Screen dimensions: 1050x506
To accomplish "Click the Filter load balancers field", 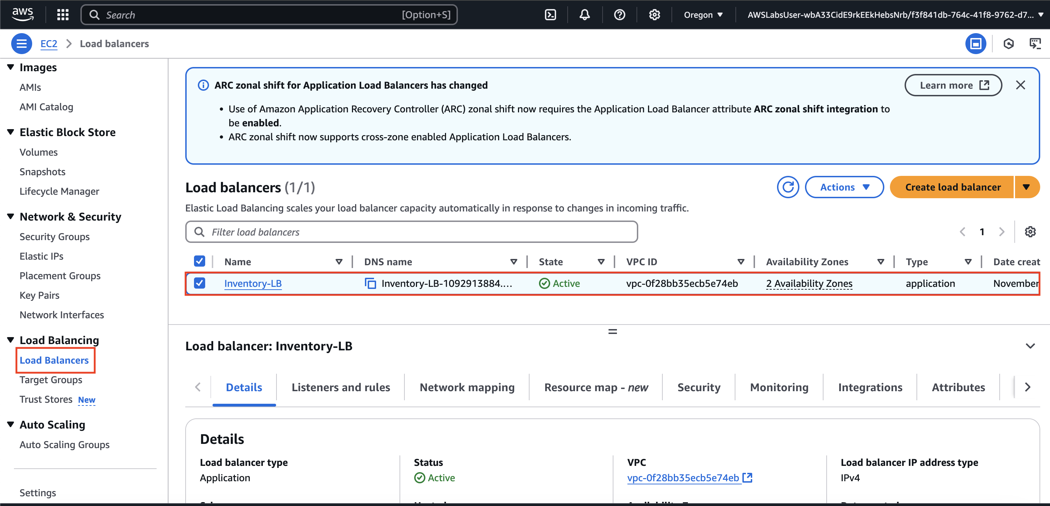I will 412,232.
